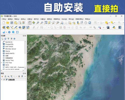Select 高德影像 layer name

[11, 79]
